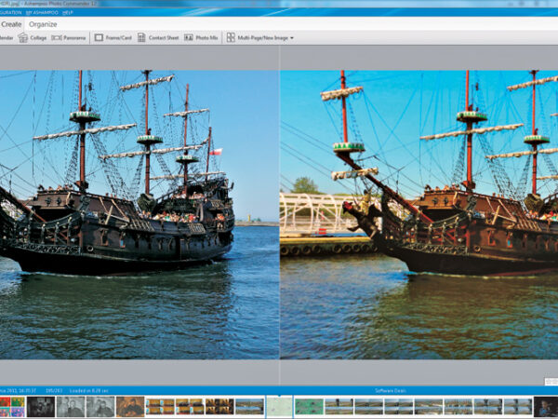Click the partially visible Calendar tool
The image size is (558, 419).
[6, 38]
